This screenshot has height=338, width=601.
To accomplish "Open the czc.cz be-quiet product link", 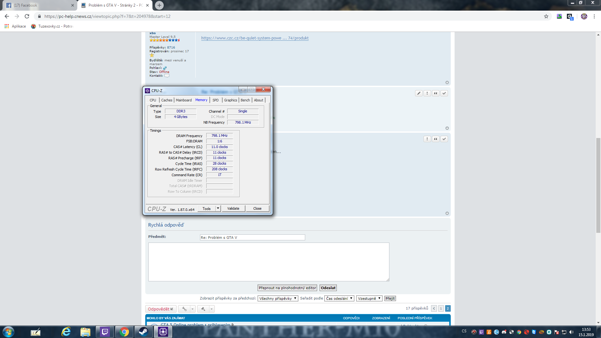I will pyautogui.click(x=255, y=38).
